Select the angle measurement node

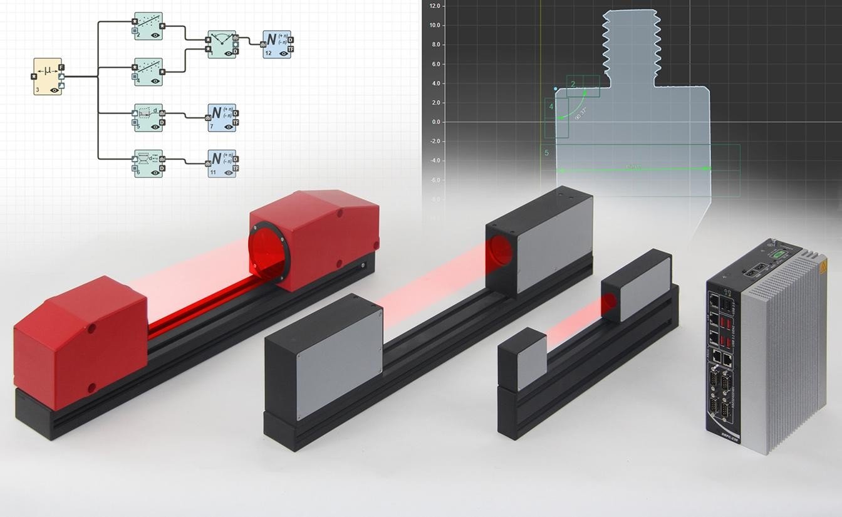[222, 44]
